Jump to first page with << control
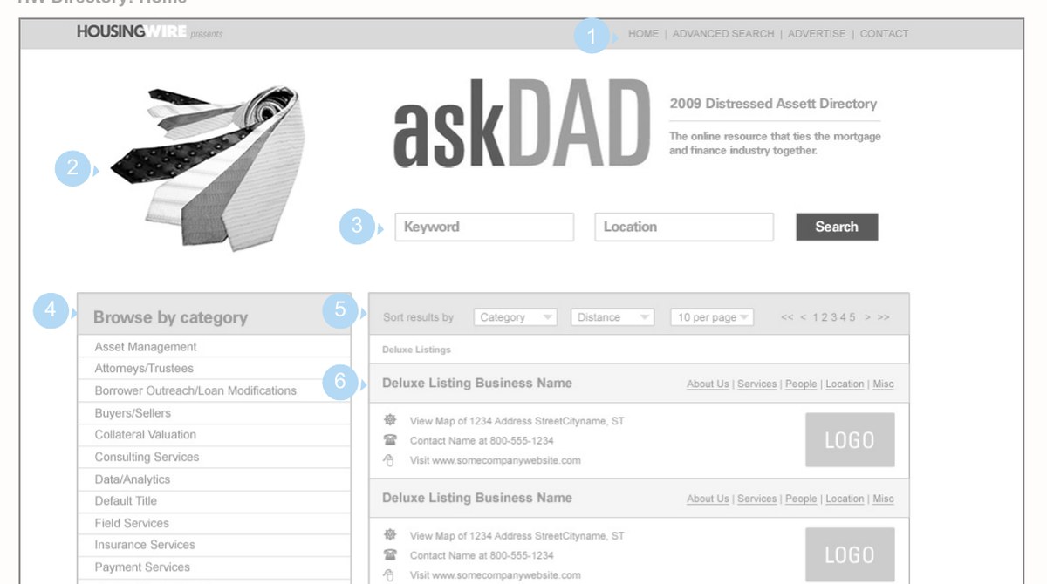This screenshot has width=1047, height=584. [x=787, y=317]
